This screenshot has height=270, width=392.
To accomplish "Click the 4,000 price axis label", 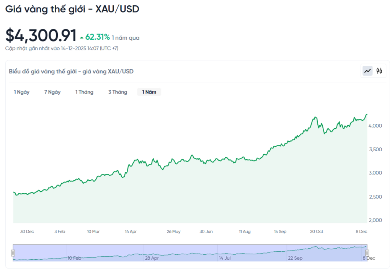I will point(376,126).
